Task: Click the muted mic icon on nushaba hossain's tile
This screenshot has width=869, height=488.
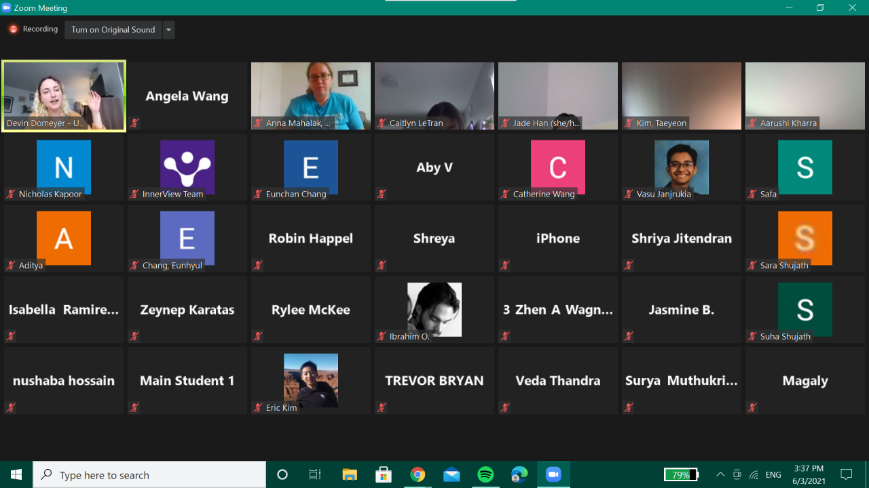Action: pos(11,408)
